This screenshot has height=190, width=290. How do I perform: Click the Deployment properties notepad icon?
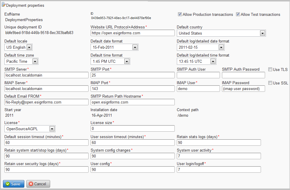(4, 4)
